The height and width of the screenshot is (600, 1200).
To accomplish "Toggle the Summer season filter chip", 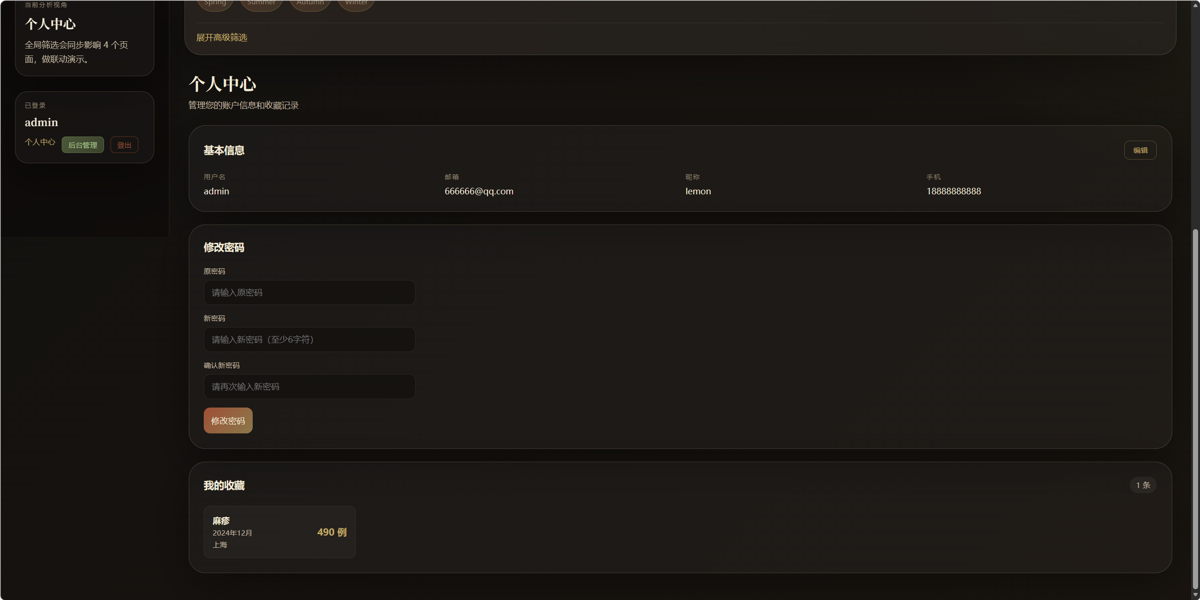I will (x=261, y=4).
